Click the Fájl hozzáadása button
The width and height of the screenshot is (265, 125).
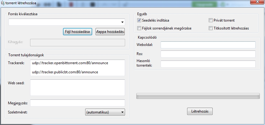tap(77, 32)
